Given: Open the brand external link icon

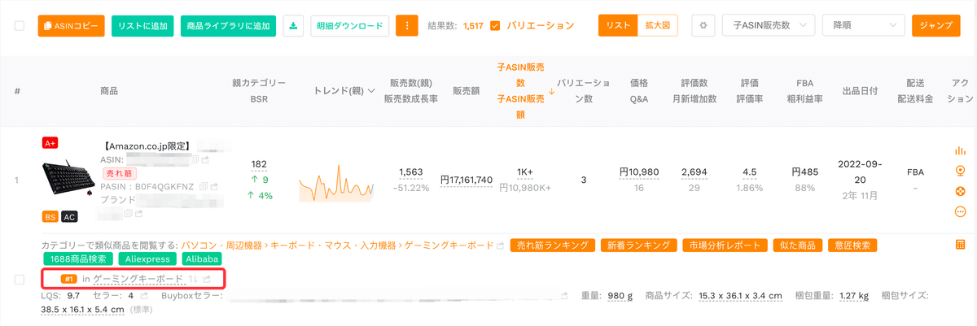Looking at the screenshot, I should pyautogui.click(x=138, y=213).
